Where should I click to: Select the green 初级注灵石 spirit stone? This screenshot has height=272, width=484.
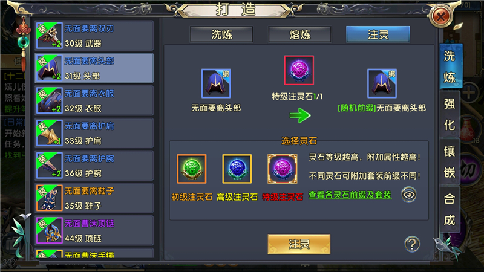[x=191, y=169]
